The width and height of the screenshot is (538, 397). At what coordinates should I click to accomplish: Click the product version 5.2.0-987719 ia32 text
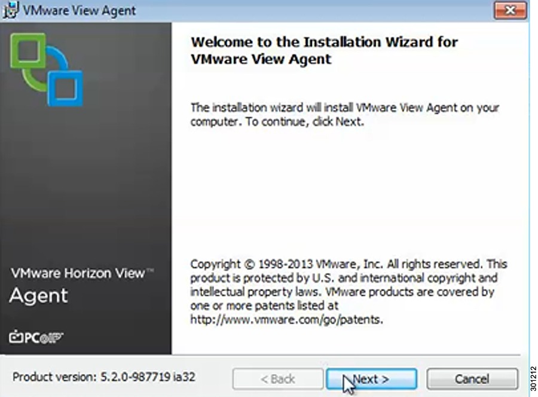[104, 377]
